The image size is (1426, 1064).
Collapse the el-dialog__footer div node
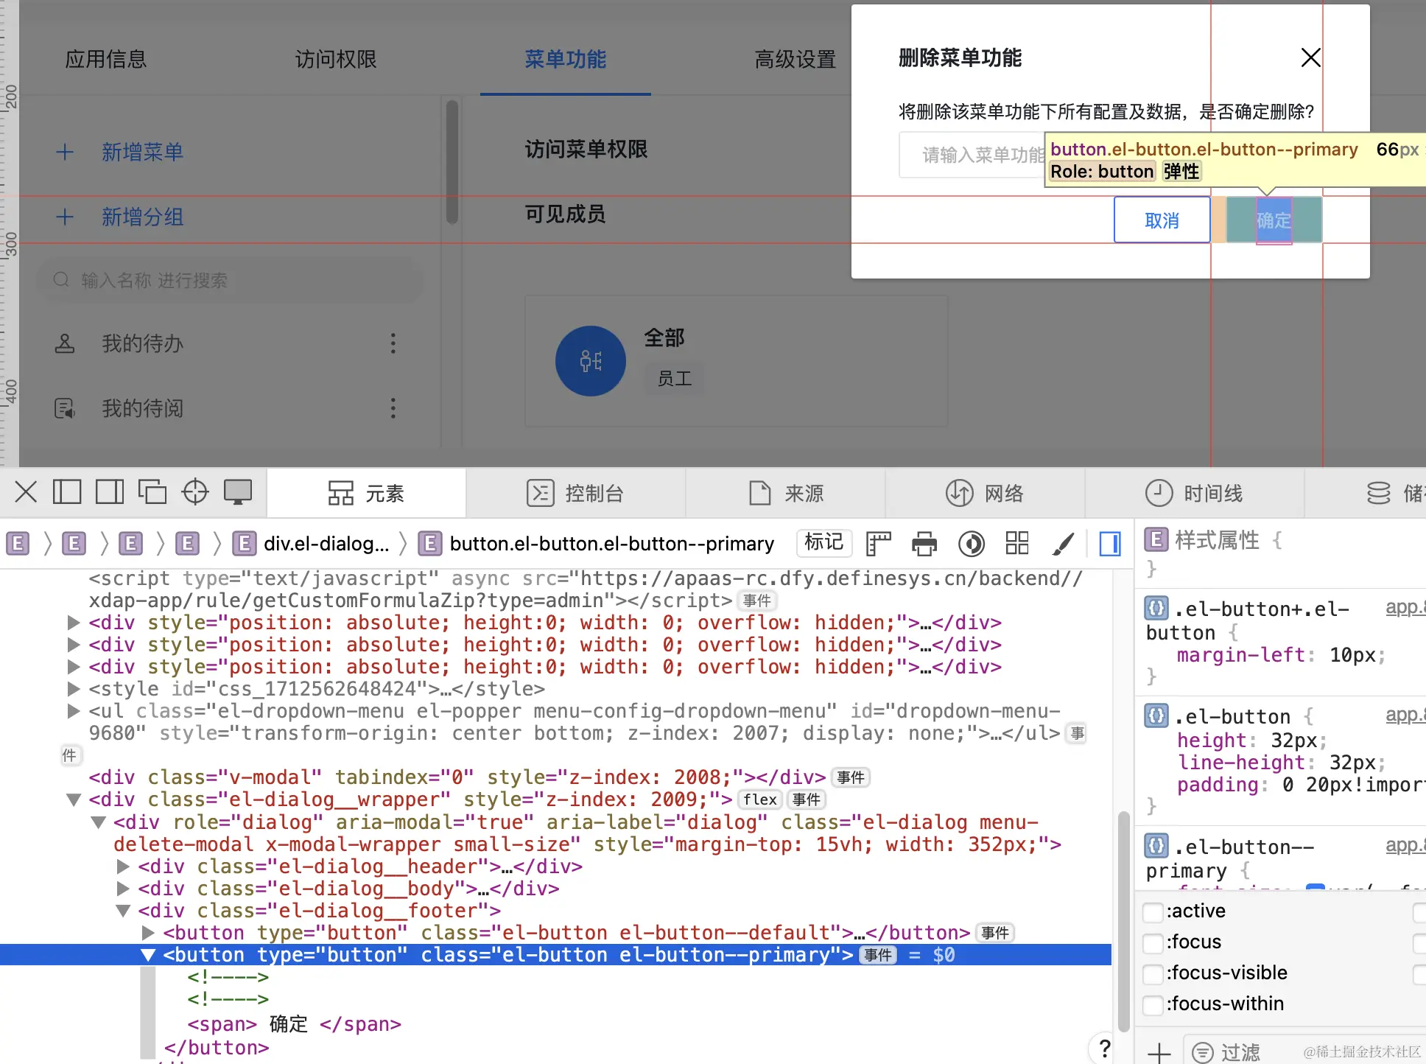[x=123, y=911]
